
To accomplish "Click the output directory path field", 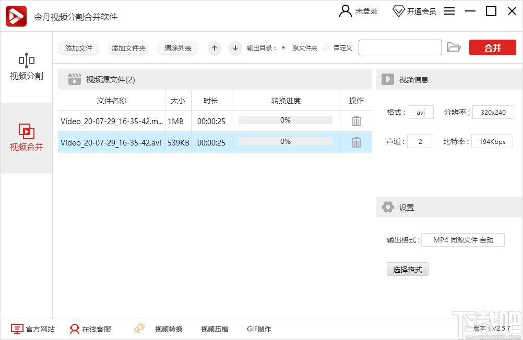I will point(400,47).
